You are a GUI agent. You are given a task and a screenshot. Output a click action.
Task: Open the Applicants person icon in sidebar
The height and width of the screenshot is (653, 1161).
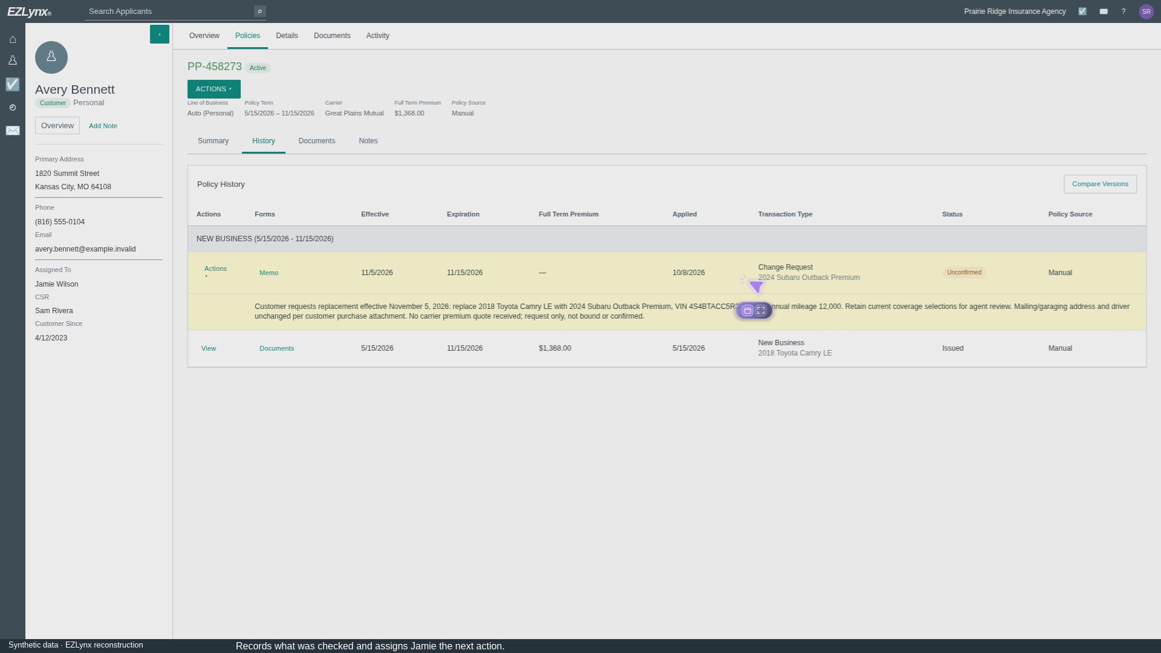point(13,60)
